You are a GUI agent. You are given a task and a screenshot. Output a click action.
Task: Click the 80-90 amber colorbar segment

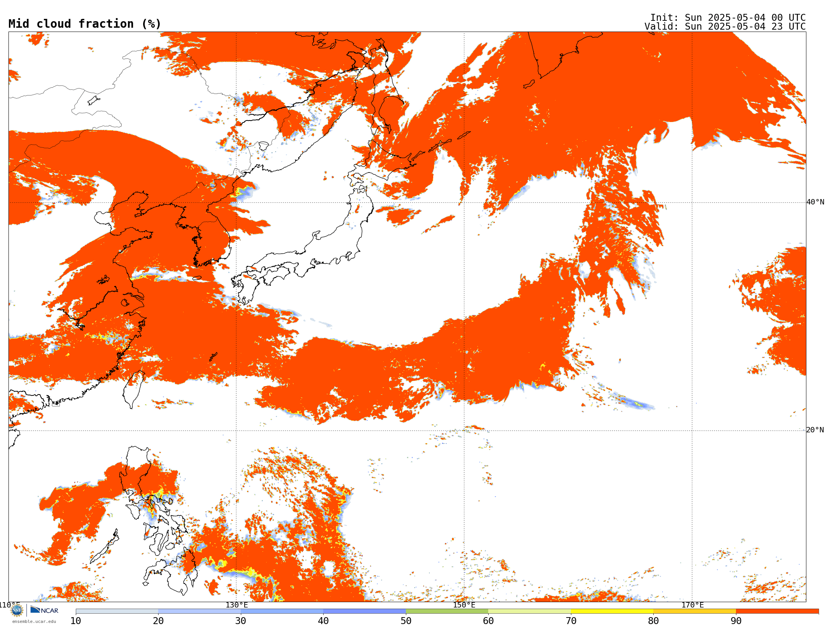(x=694, y=611)
